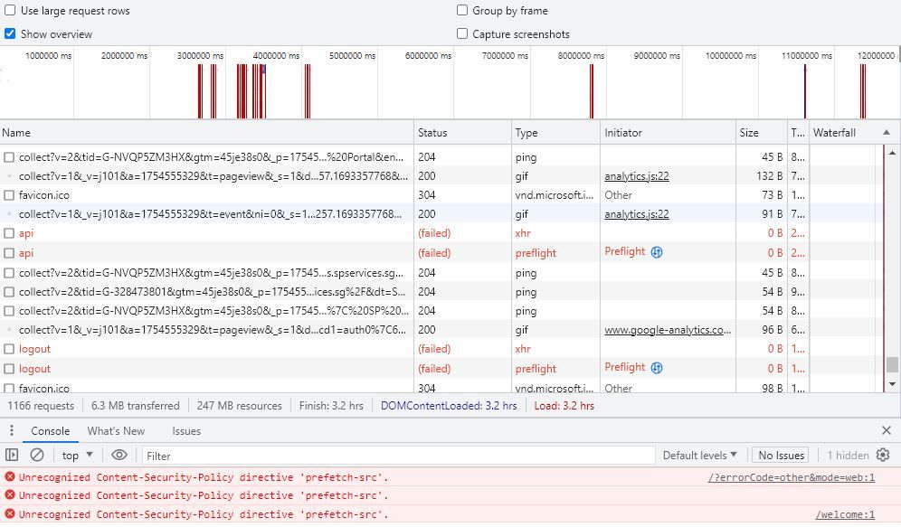
Task: Expand the Default levels dropdown
Action: 699,456
